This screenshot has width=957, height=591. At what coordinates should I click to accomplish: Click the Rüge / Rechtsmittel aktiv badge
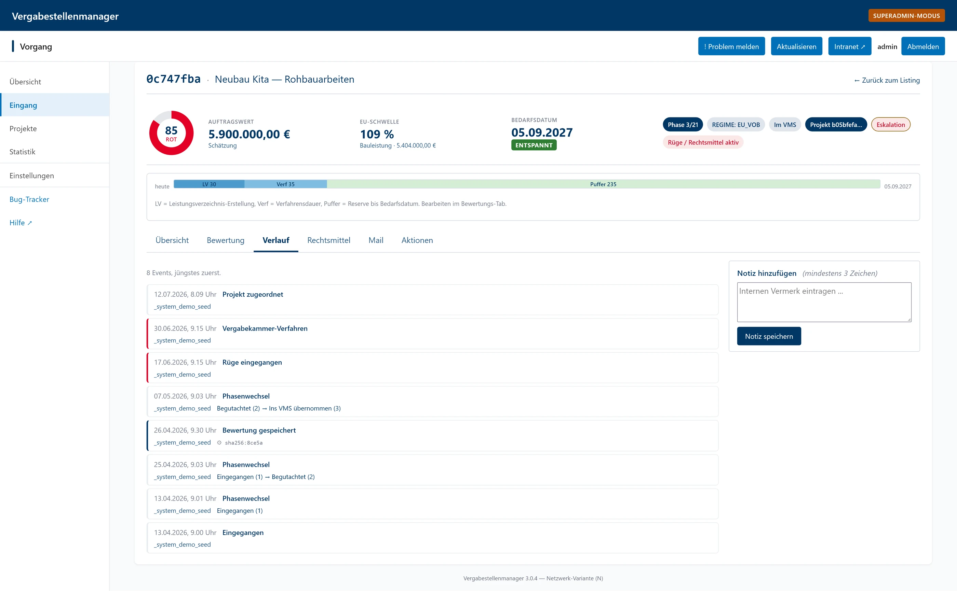tap(703, 142)
